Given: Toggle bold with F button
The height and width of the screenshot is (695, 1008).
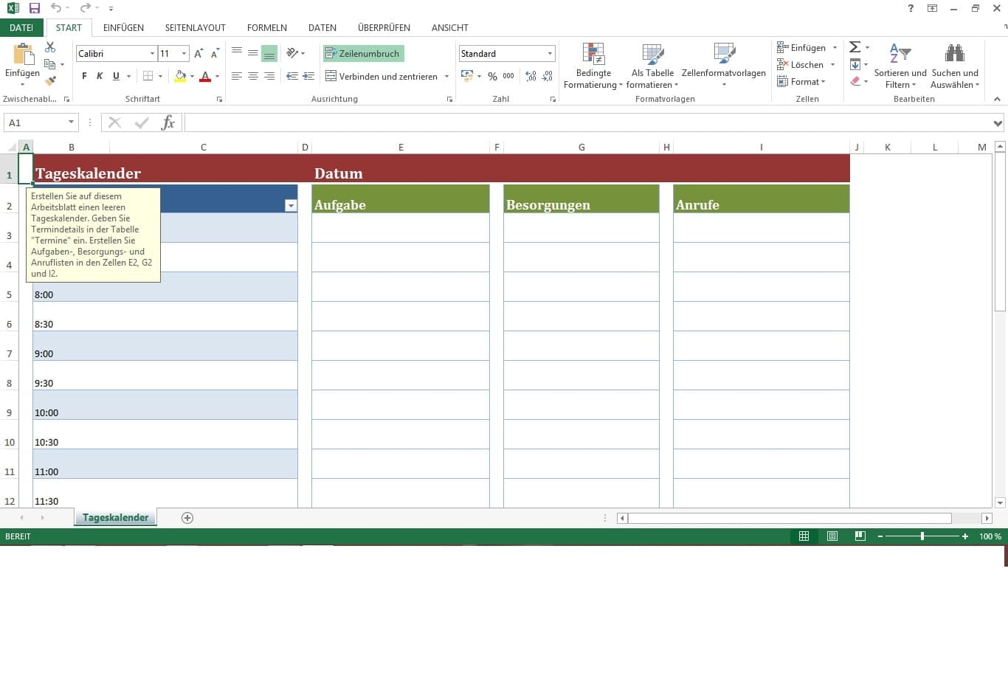Looking at the screenshot, I should pyautogui.click(x=84, y=76).
